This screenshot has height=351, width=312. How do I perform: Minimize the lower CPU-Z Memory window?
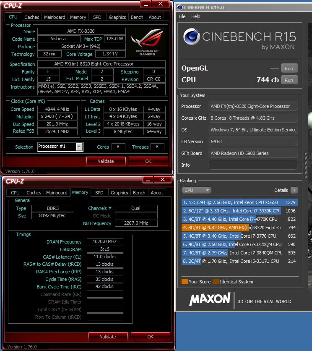coord(148,180)
